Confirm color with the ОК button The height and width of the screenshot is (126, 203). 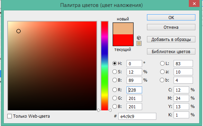[x=171, y=17]
